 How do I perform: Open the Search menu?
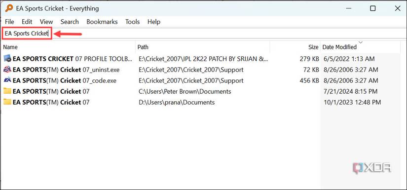click(70, 22)
